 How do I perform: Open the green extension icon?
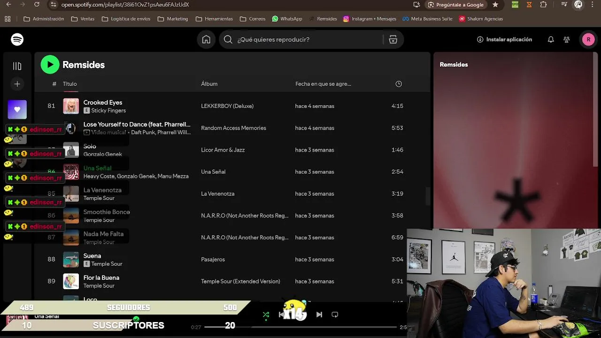[x=515, y=5]
